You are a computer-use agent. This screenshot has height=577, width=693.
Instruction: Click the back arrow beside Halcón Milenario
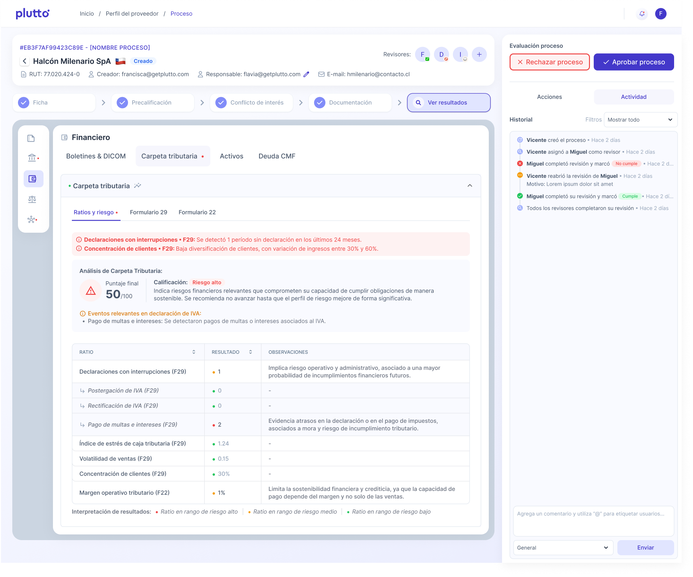coord(25,61)
